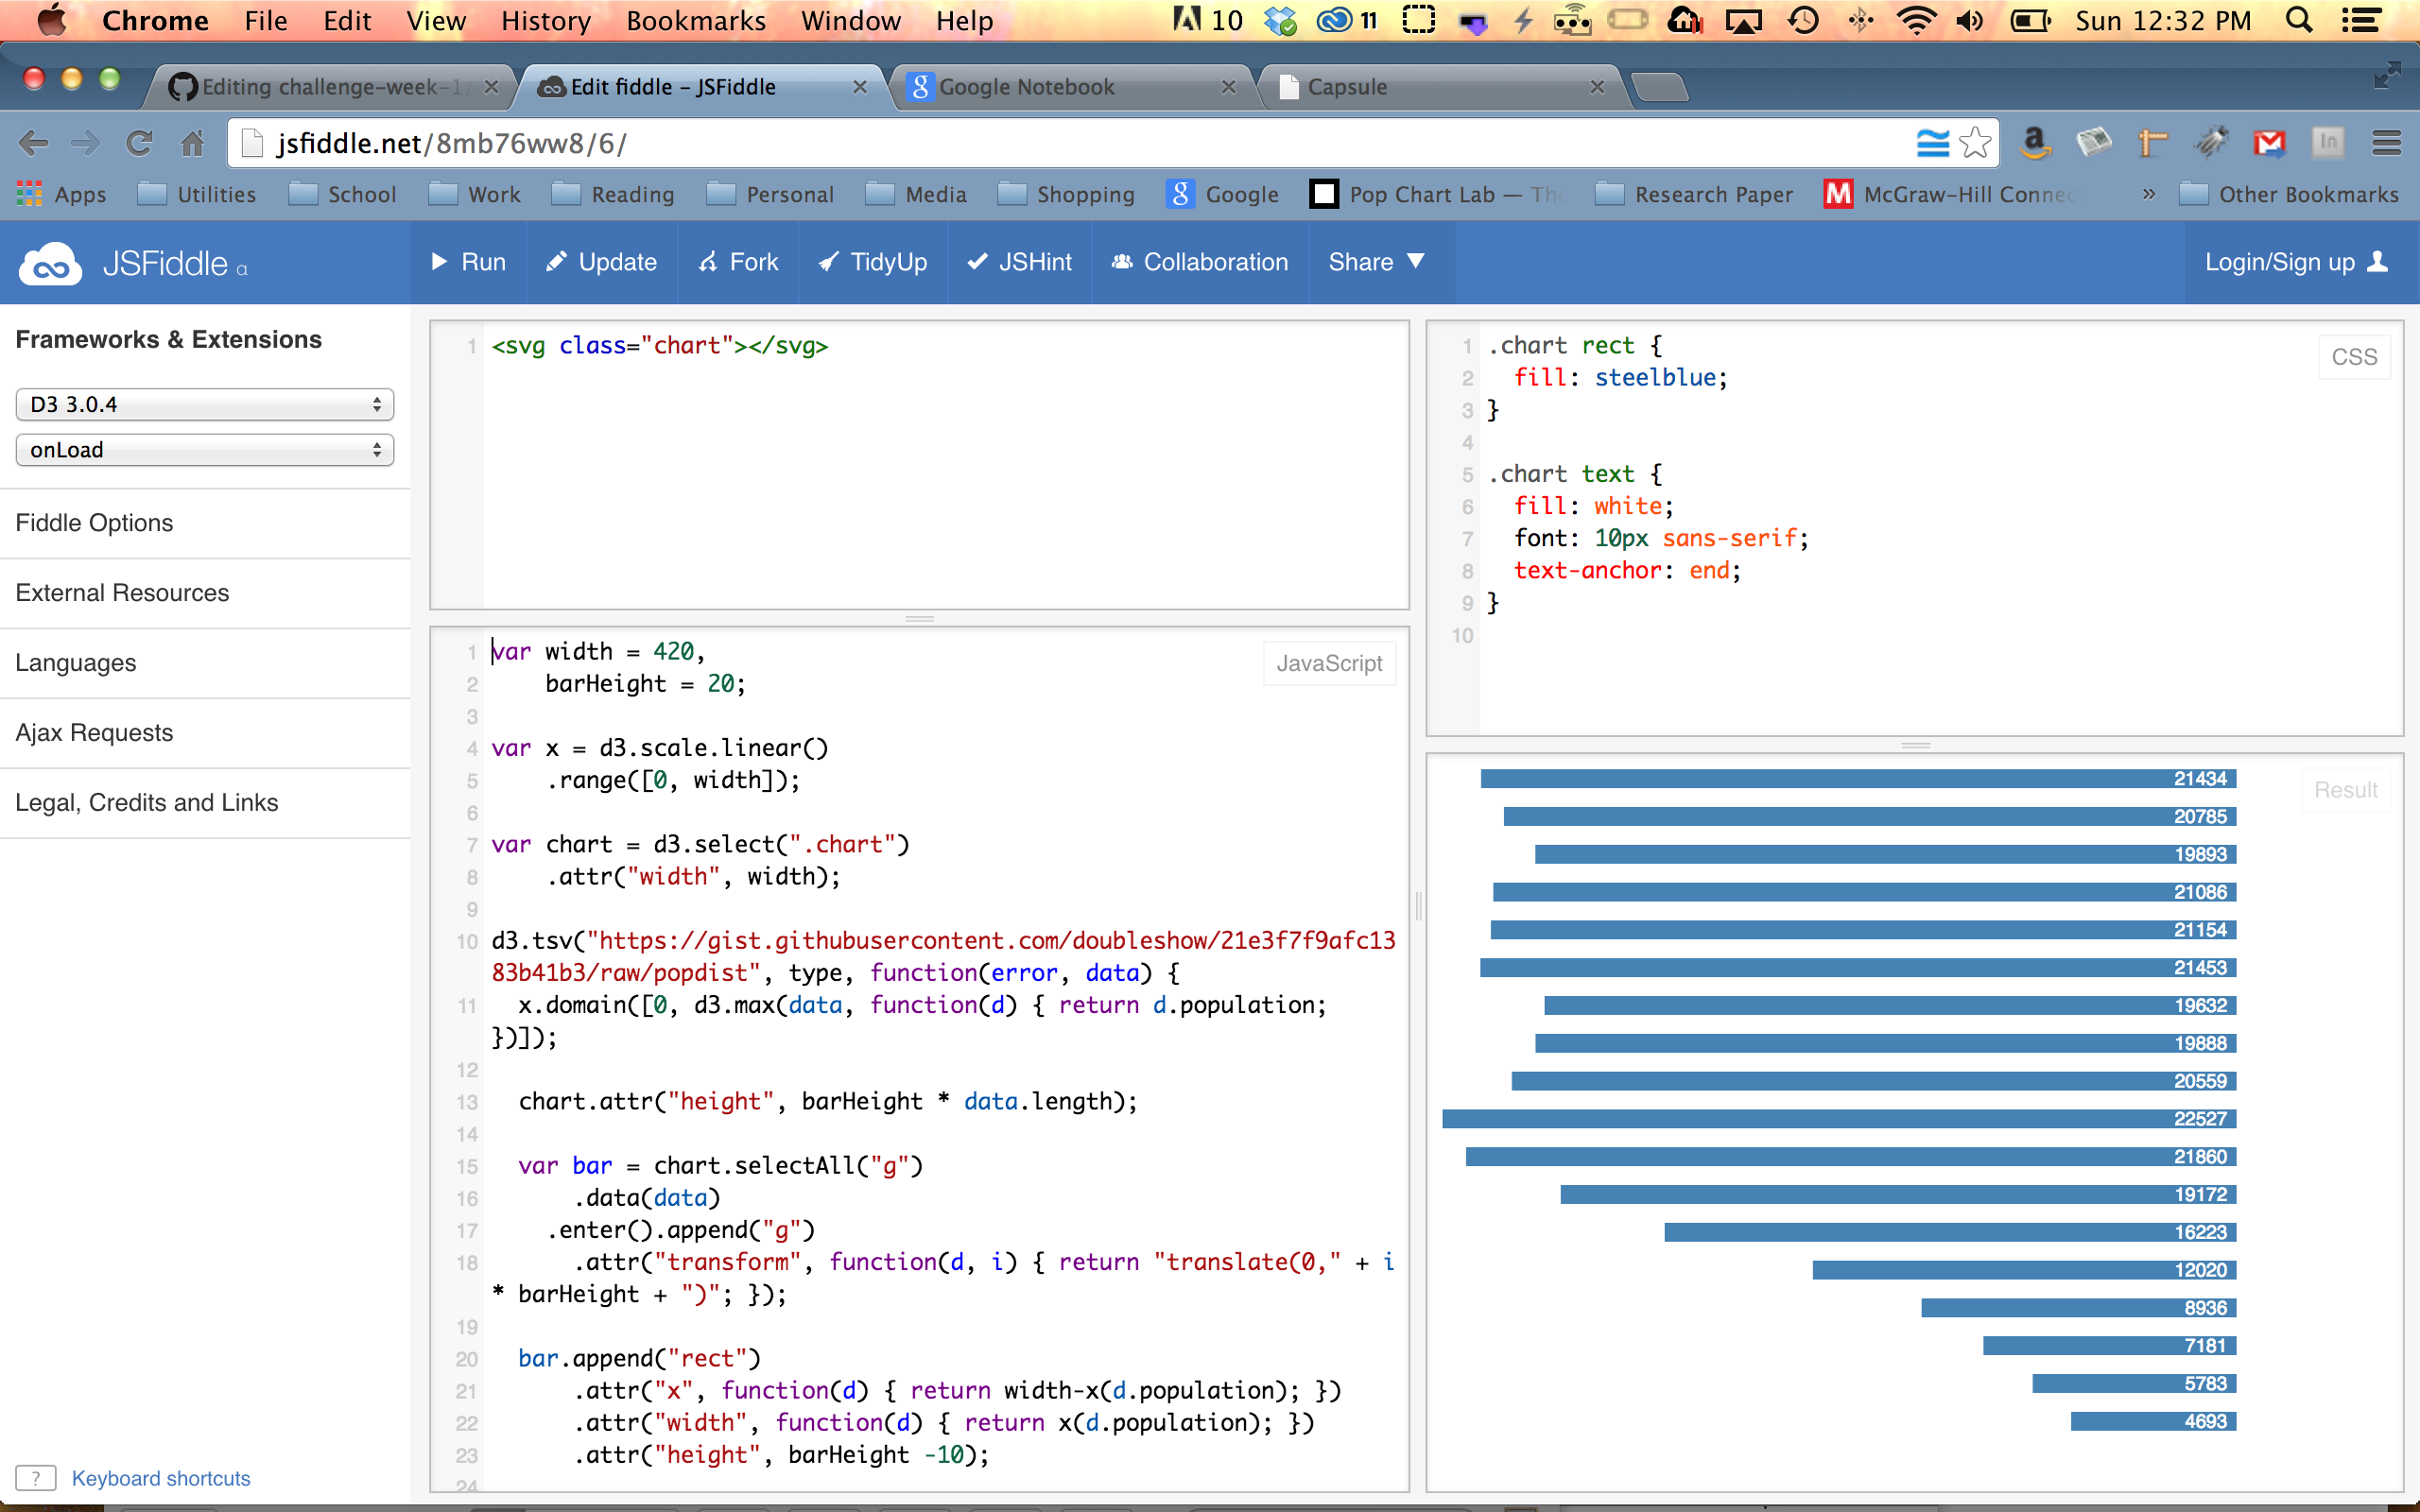Click the keyboard shortcuts question mark icon
The image size is (2420, 1512).
coord(36,1478)
